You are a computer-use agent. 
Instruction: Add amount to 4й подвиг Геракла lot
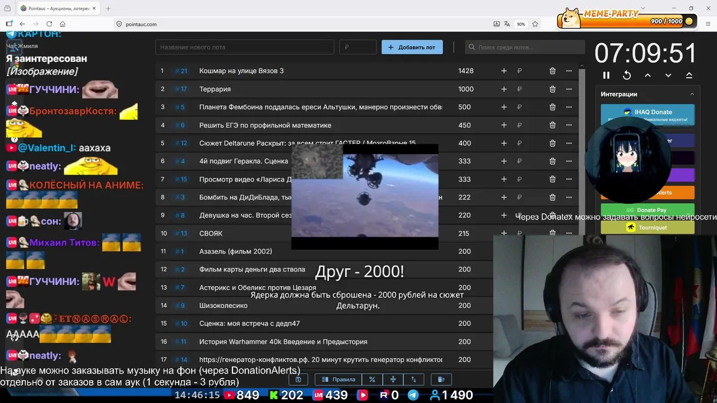504,161
